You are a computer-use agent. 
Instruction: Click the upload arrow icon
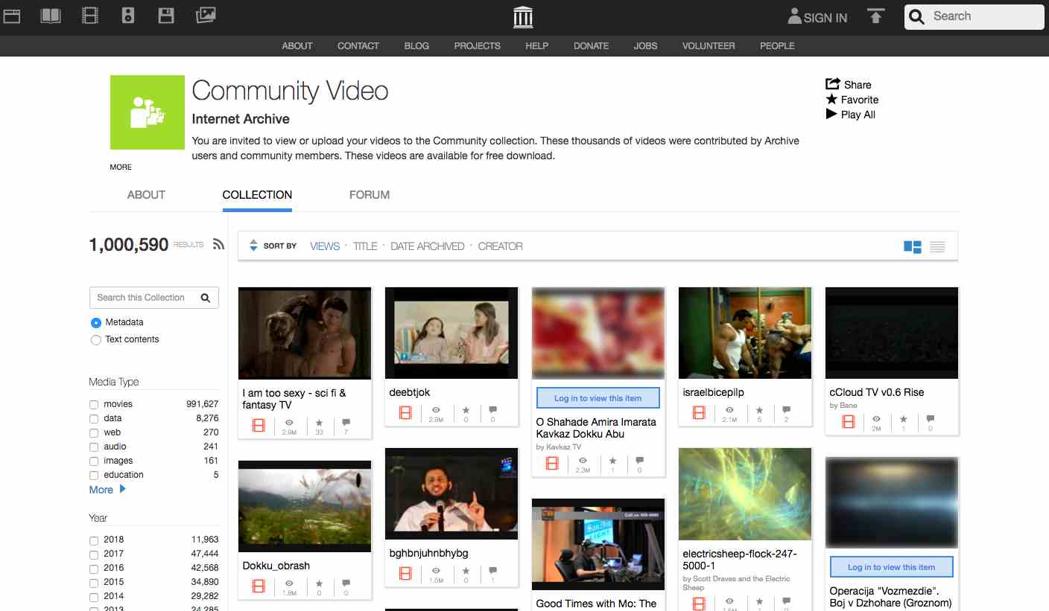click(x=875, y=16)
